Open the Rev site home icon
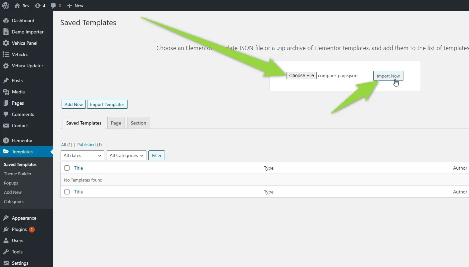 point(17,6)
